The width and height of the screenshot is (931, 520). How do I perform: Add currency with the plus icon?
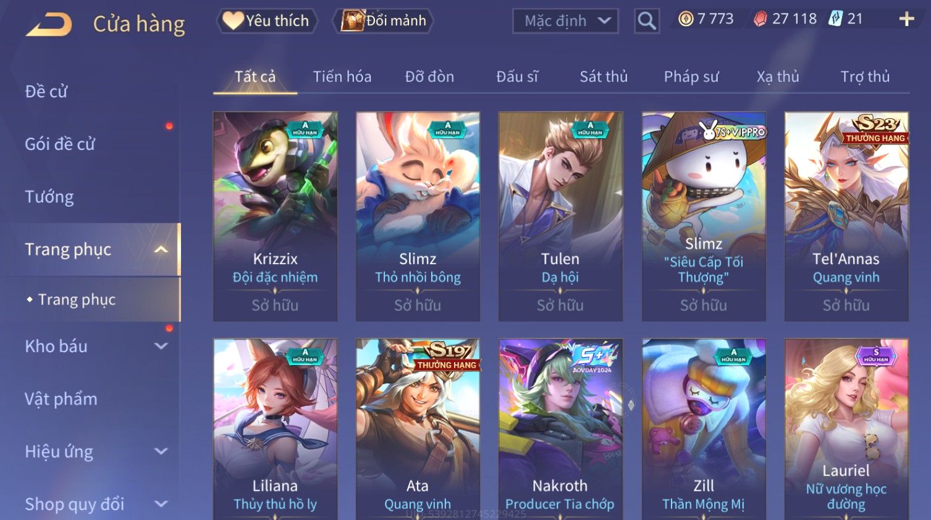click(x=906, y=19)
